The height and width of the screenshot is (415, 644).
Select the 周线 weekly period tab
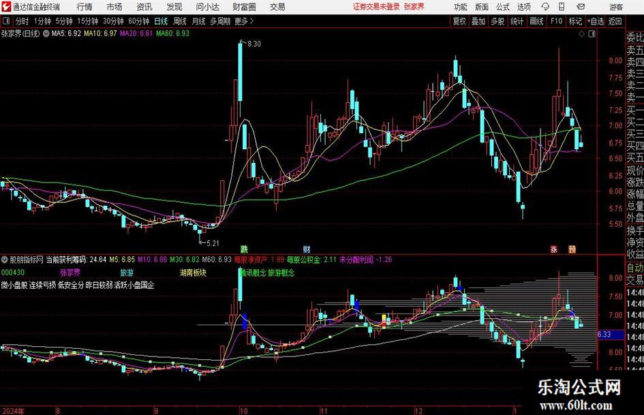click(179, 21)
